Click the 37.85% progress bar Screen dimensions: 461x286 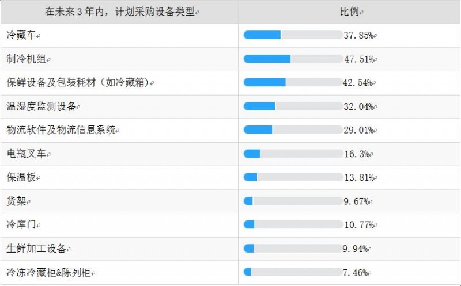(x=293, y=35)
